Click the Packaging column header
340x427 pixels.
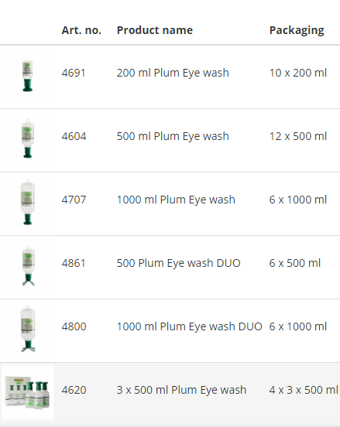[x=297, y=31]
